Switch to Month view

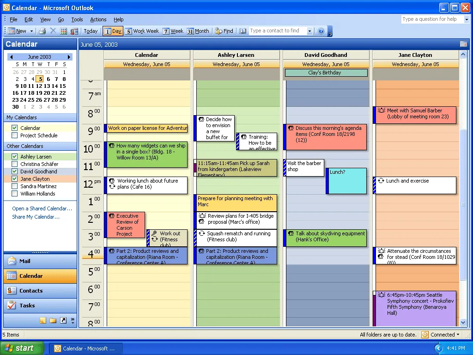click(198, 31)
